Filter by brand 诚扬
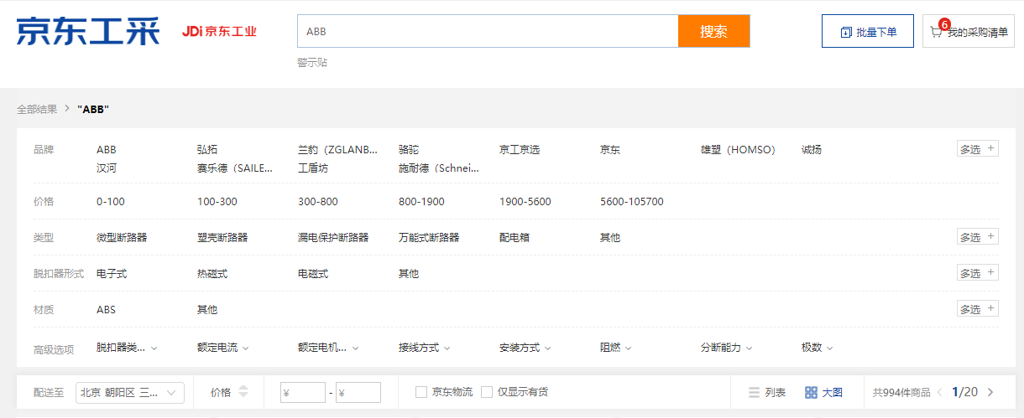This screenshot has height=418, width=1024. 812,150
